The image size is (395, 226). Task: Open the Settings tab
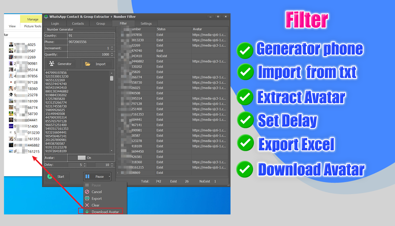click(x=146, y=23)
